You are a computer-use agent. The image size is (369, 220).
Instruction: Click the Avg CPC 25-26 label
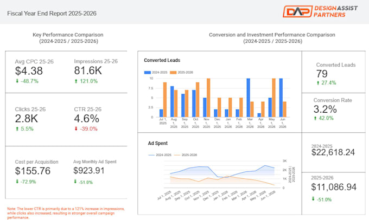[34, 62]
